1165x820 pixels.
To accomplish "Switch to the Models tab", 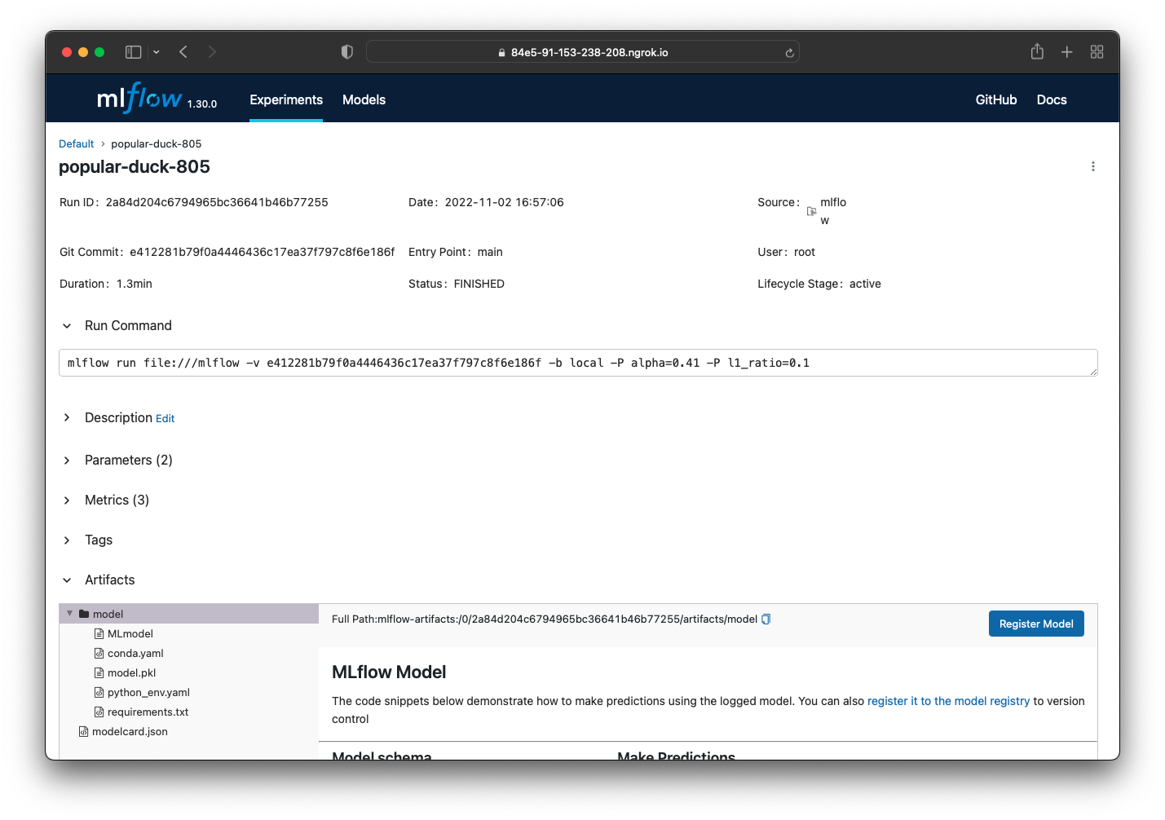I will coord(364,99).
